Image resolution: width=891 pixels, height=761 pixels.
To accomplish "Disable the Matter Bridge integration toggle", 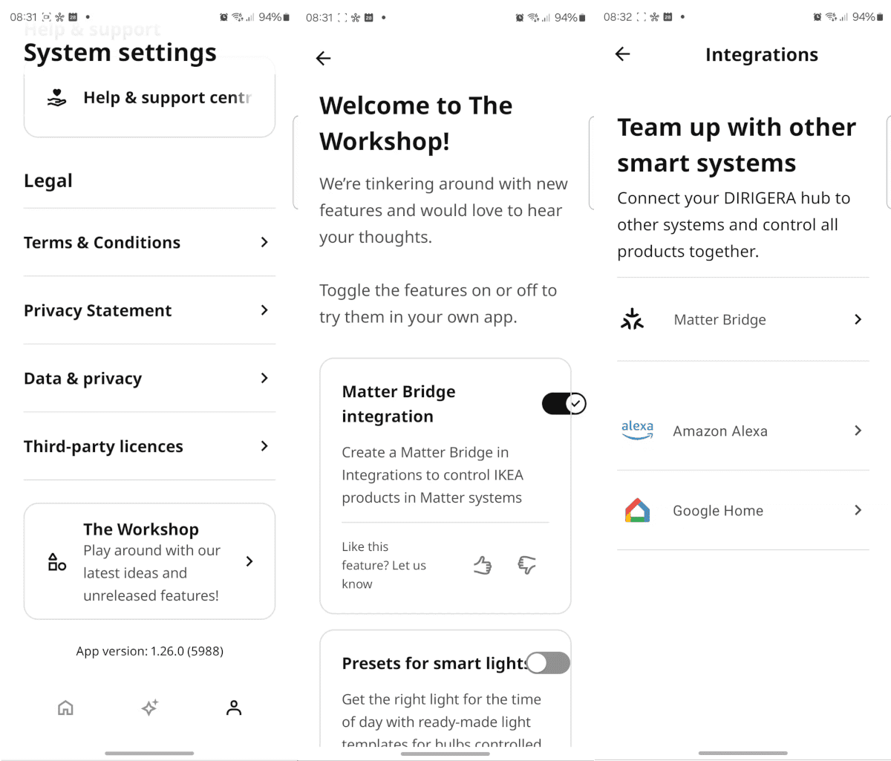I will [564, 403].
